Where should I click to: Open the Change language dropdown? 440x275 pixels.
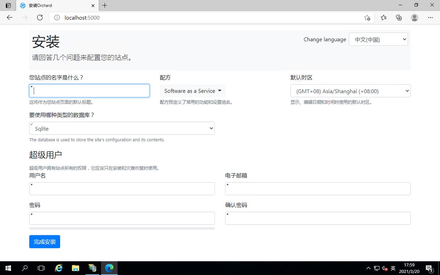pyautogui.click(x=378, y=39)
